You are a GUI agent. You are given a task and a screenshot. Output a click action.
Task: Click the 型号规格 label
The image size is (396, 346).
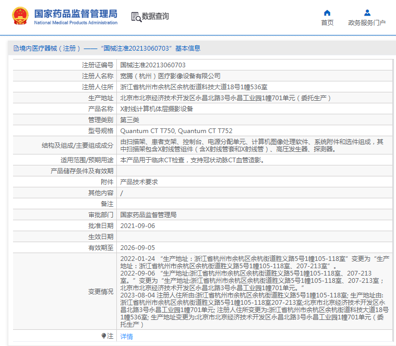point(101,131)
